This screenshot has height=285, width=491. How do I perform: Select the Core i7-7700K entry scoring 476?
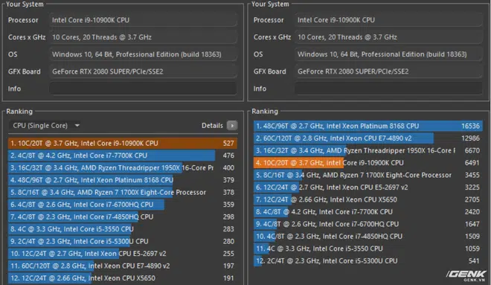coord(123,156)
